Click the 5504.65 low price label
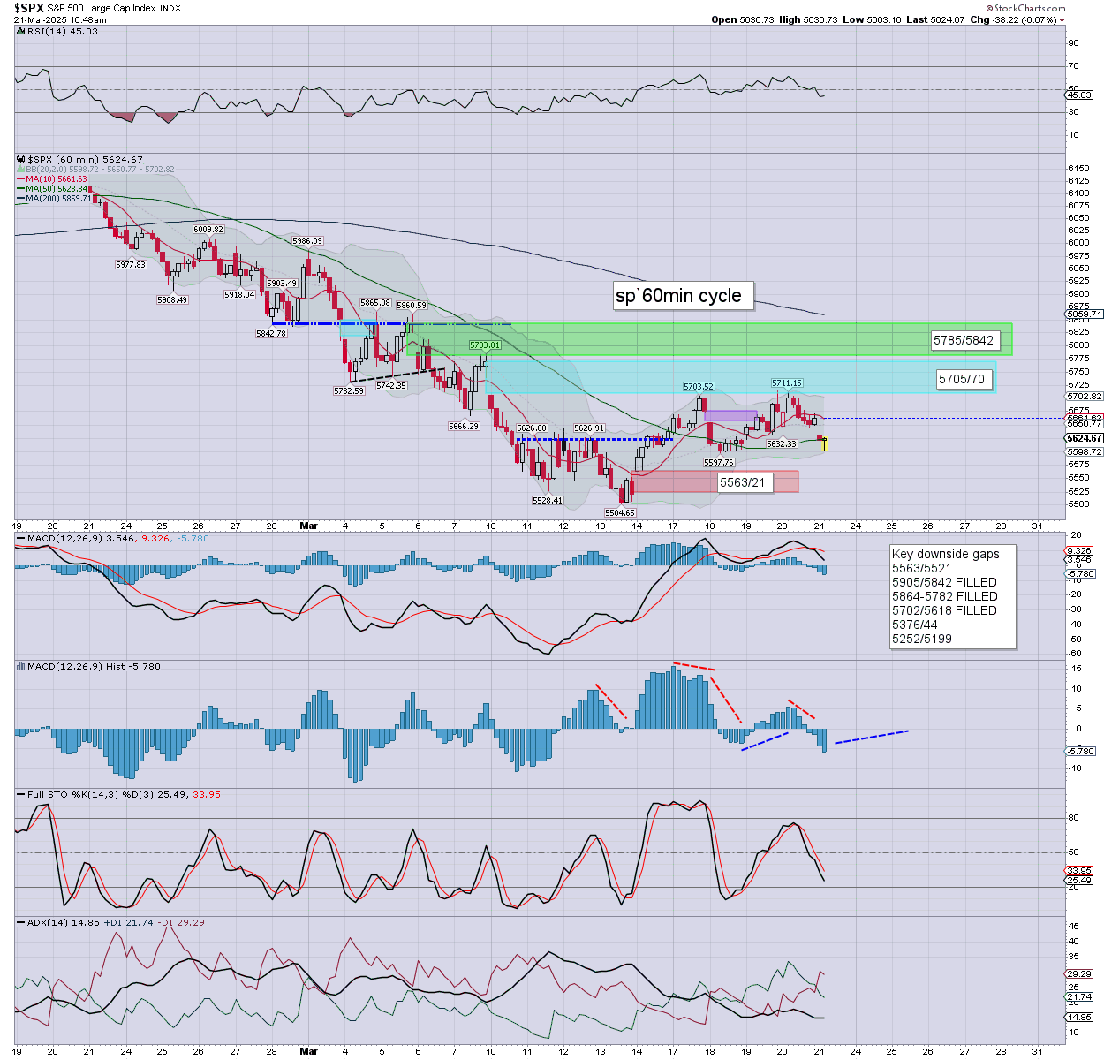This screenshot has height=1060, width=1104. click(x=619, y=512)
